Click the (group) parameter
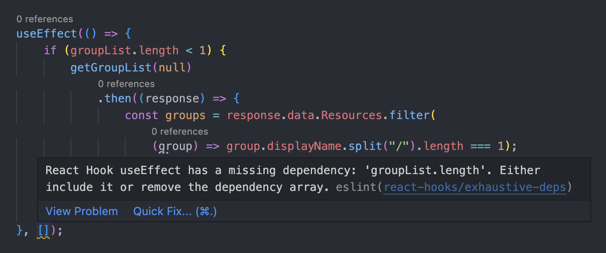Viewport: 606px width, 253px height. 176,146
